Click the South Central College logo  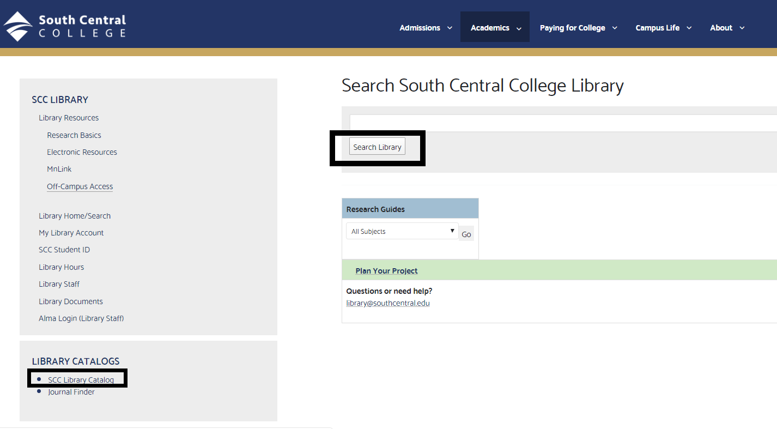point(65,26)
